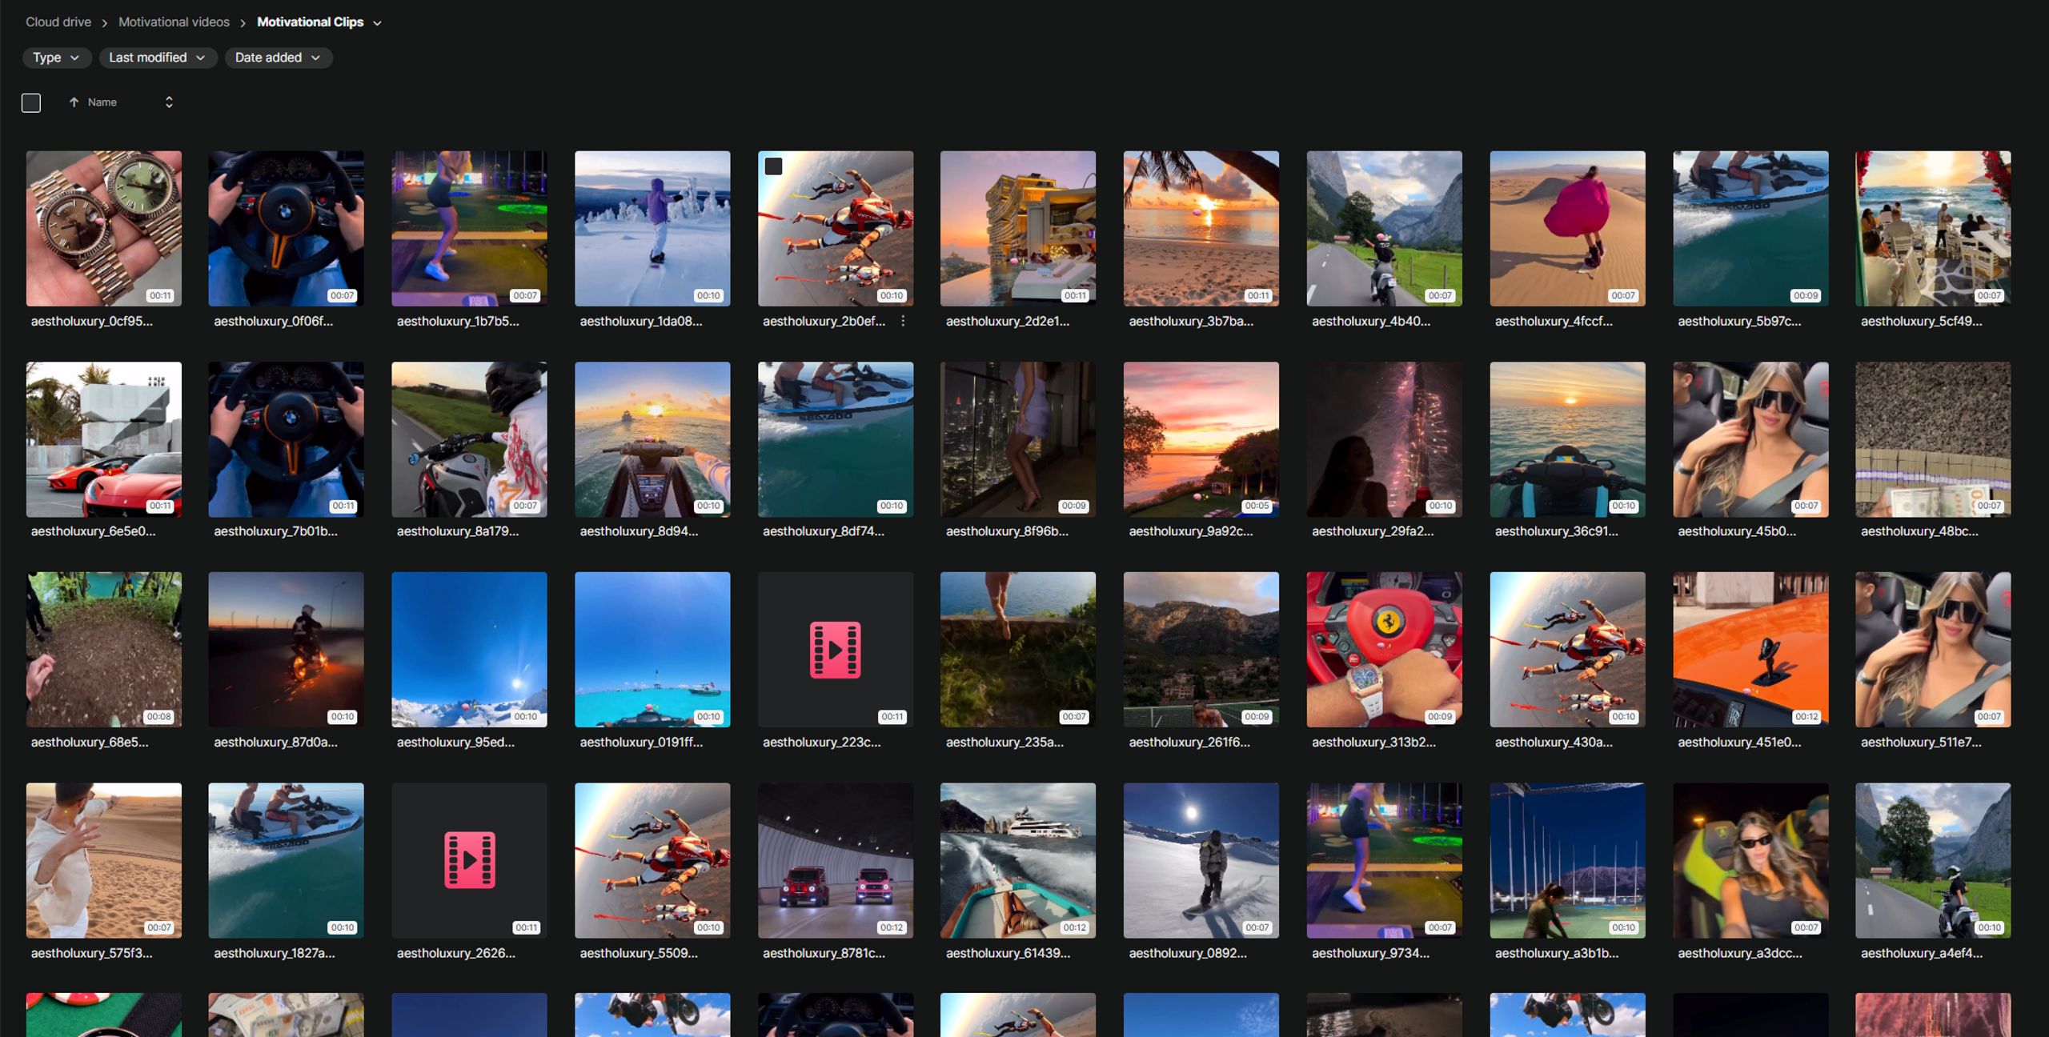Click the file name aestholuxury_5cf49...

1922,321
